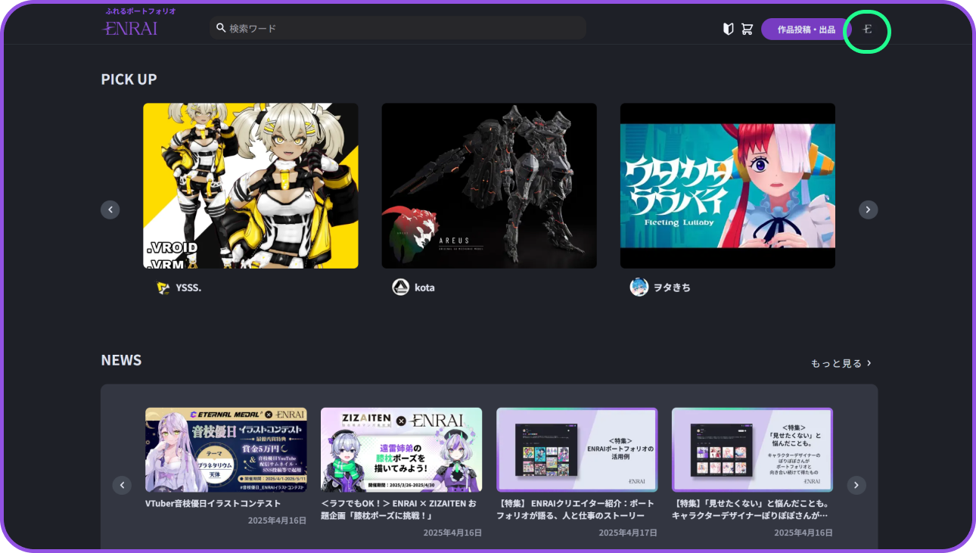Open the ENRAIポートフォリオの活用例 banner image
Viewport: 976px width, 553px height.
[577, 450]
